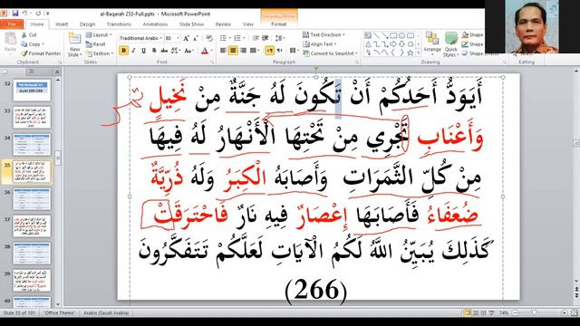Image resolution: width=580 pixels, height=326 pixels.
Task: Click the Reset slide button
Action: click(96, 44)
